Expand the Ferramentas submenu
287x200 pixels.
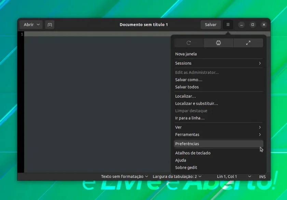tap(219, 134)
